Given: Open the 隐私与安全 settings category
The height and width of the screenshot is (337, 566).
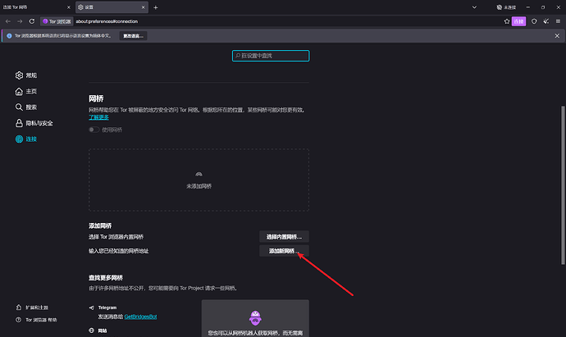Looking at the screenshot, I should pos(34,123).
